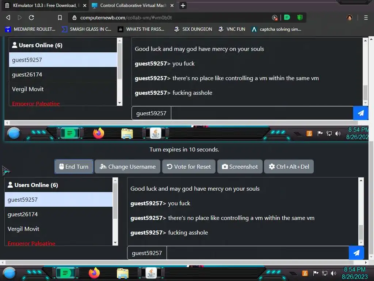
Task: Select Vergil Movit in lower users list
Action: tap(58, 229)
